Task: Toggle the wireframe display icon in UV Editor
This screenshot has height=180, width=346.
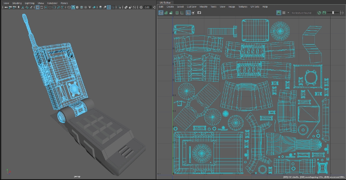Action: tap(161, 13)
